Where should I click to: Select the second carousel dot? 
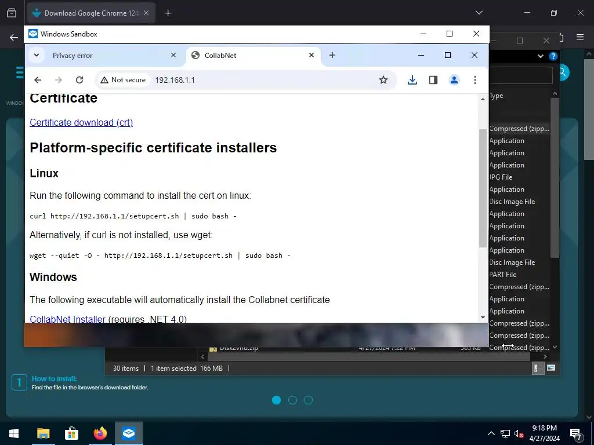(292, 400)
